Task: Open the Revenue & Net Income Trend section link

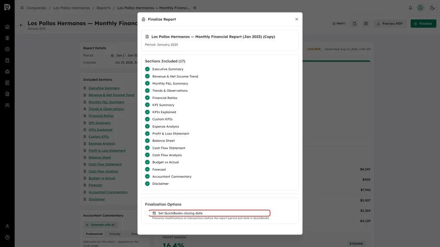Action: coord(111,95)
